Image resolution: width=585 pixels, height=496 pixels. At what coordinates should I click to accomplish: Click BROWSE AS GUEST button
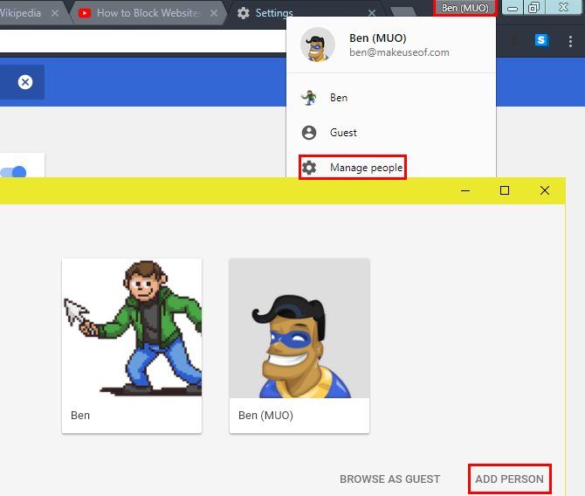point(390,479)
